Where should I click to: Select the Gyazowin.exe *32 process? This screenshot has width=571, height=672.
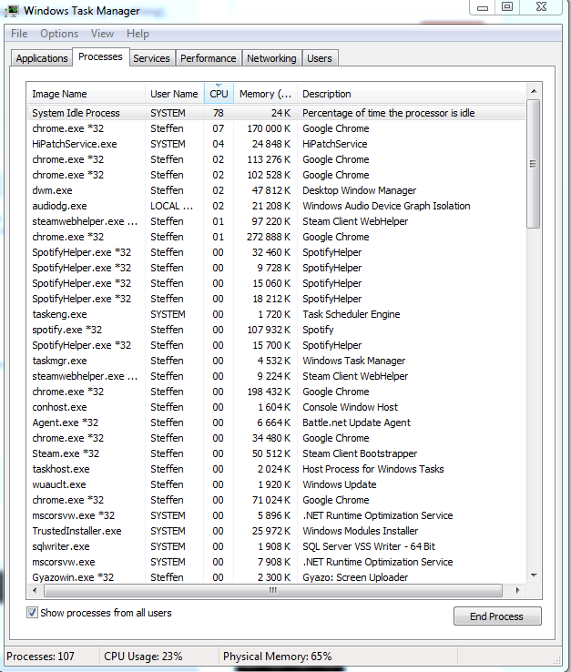pos(277,577)
